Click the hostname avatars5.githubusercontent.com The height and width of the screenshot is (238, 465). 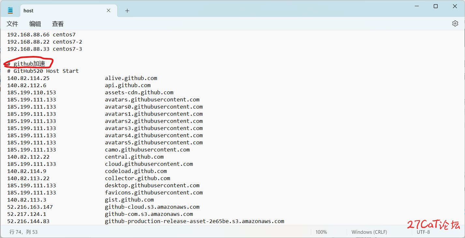click(154, 142)
